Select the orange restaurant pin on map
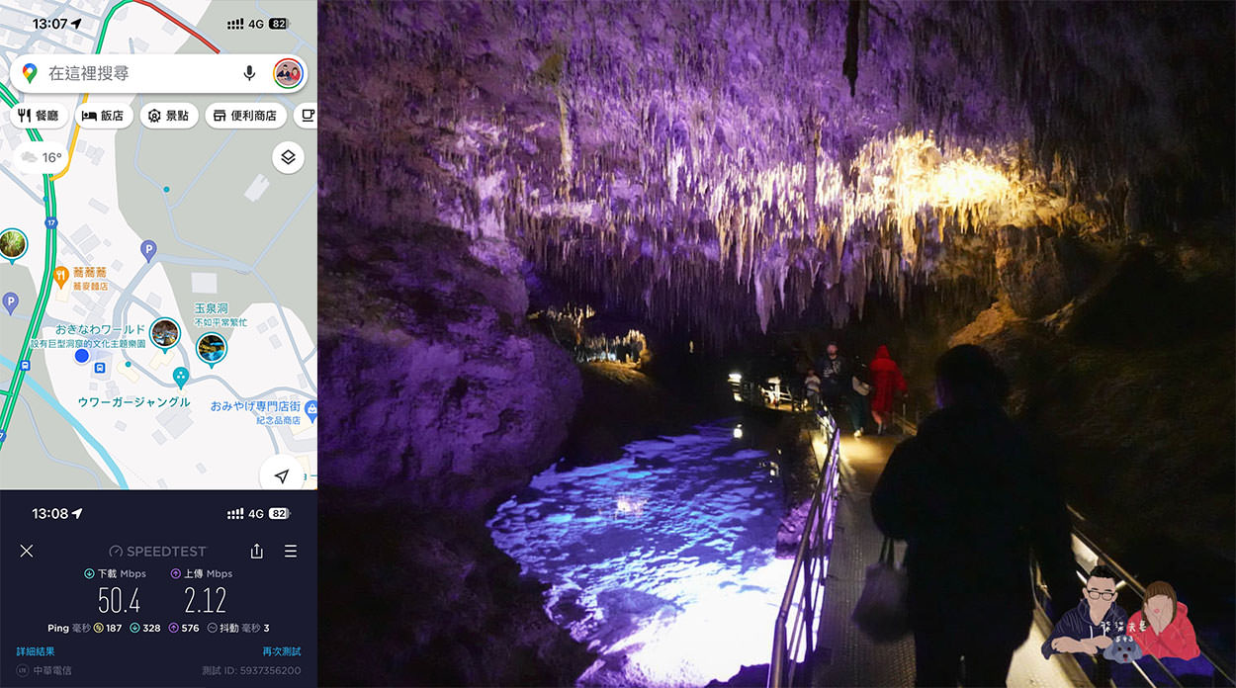 tap(60, 274)
